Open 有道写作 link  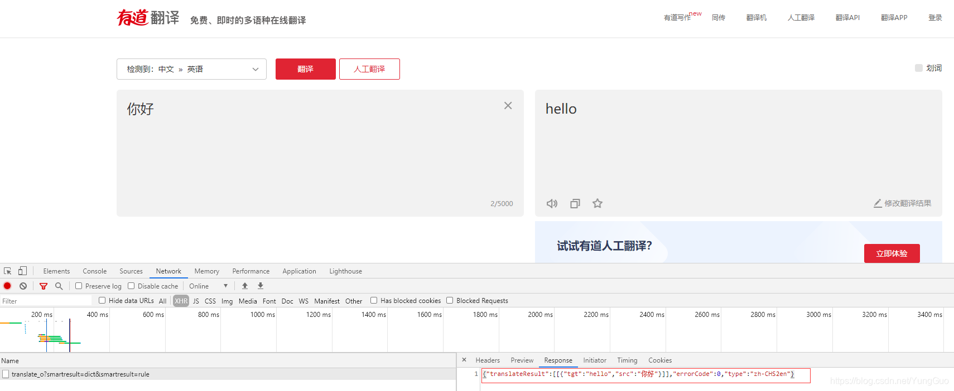(677, 18)
